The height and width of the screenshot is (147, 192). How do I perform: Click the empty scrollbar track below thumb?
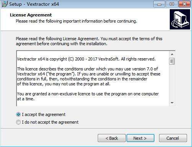coord(172,82)
